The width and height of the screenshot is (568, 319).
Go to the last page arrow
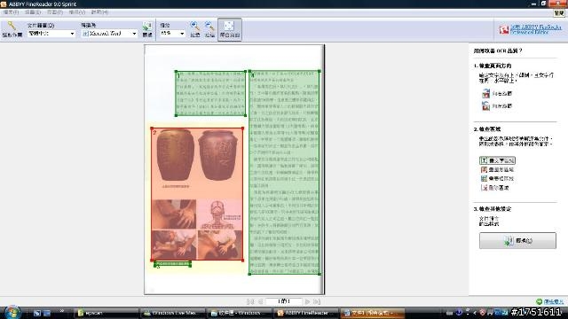click(317, 301)
